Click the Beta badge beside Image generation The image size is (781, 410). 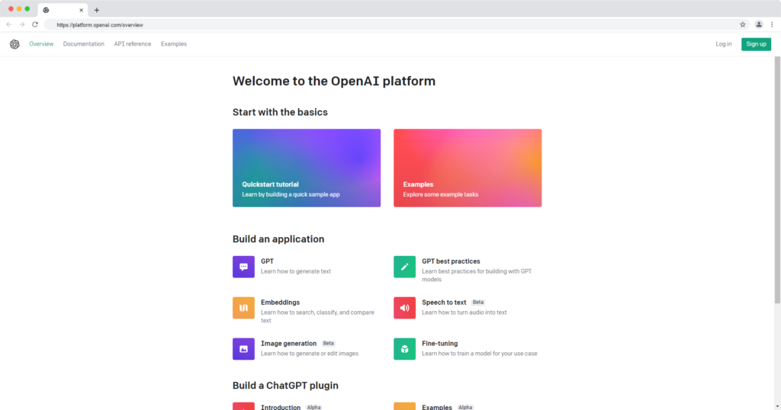click(328, 344)
